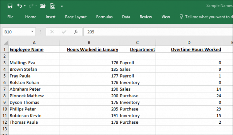
Task: Click the Insert Function fx icon
Action: (76, 32)
